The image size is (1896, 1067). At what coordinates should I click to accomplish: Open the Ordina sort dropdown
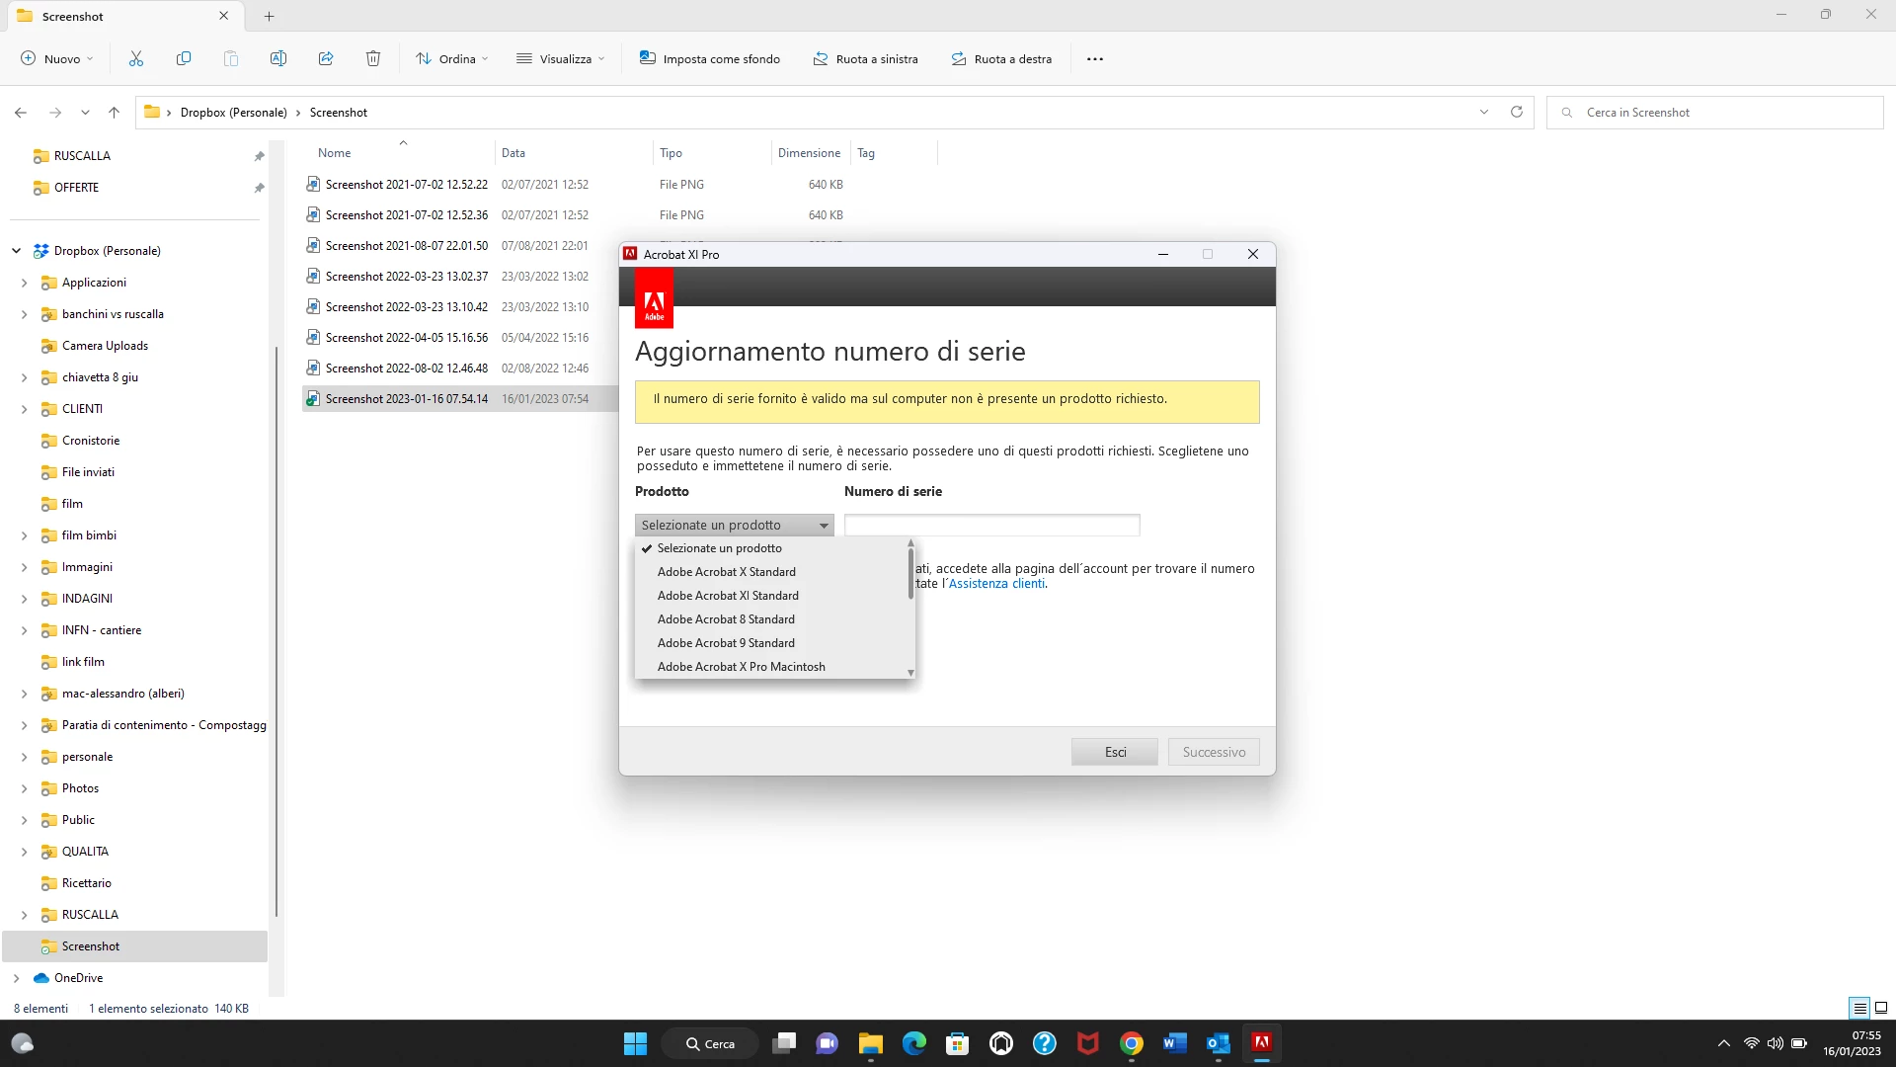(452, 58)
